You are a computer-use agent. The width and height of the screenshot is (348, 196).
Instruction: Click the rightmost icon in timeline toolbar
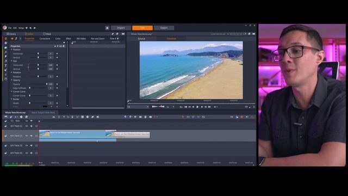[x=252, y=117]
